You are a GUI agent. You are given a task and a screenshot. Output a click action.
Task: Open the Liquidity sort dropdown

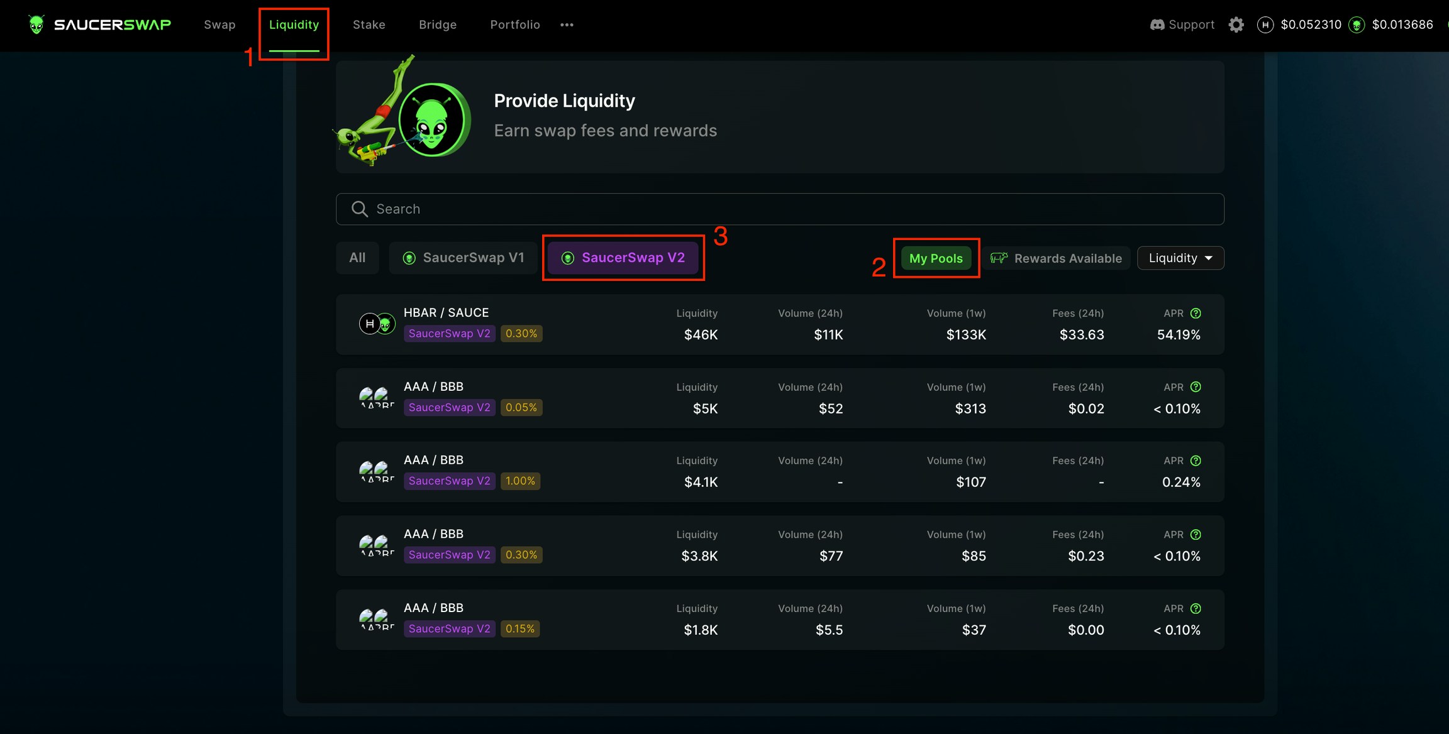(x=1180, y=258)
